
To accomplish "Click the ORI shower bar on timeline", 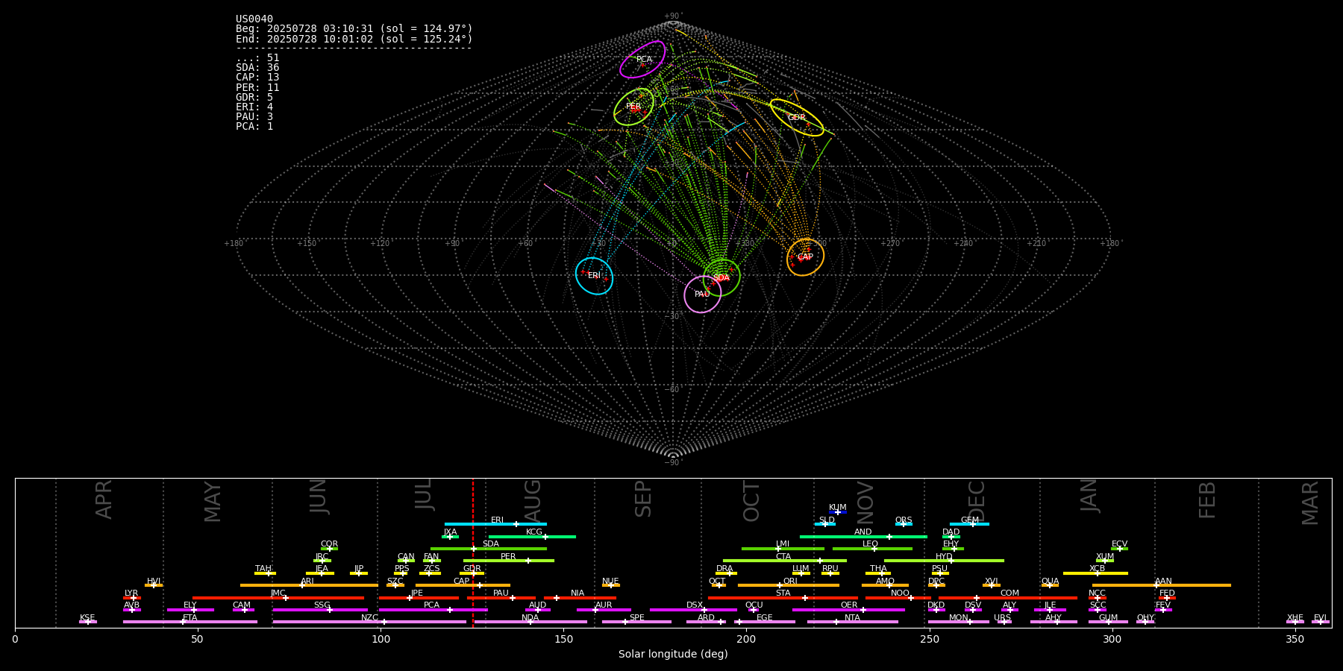I will click(x=789, y=585).
